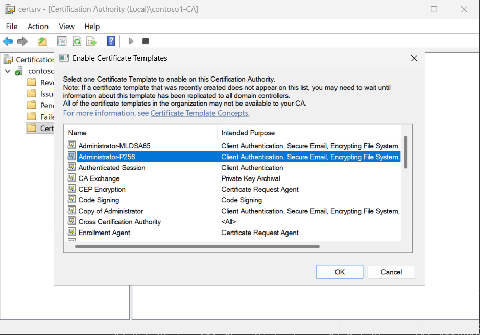480x335 pixels.
Task: Start the service with play icon
Action: [131, 41]
